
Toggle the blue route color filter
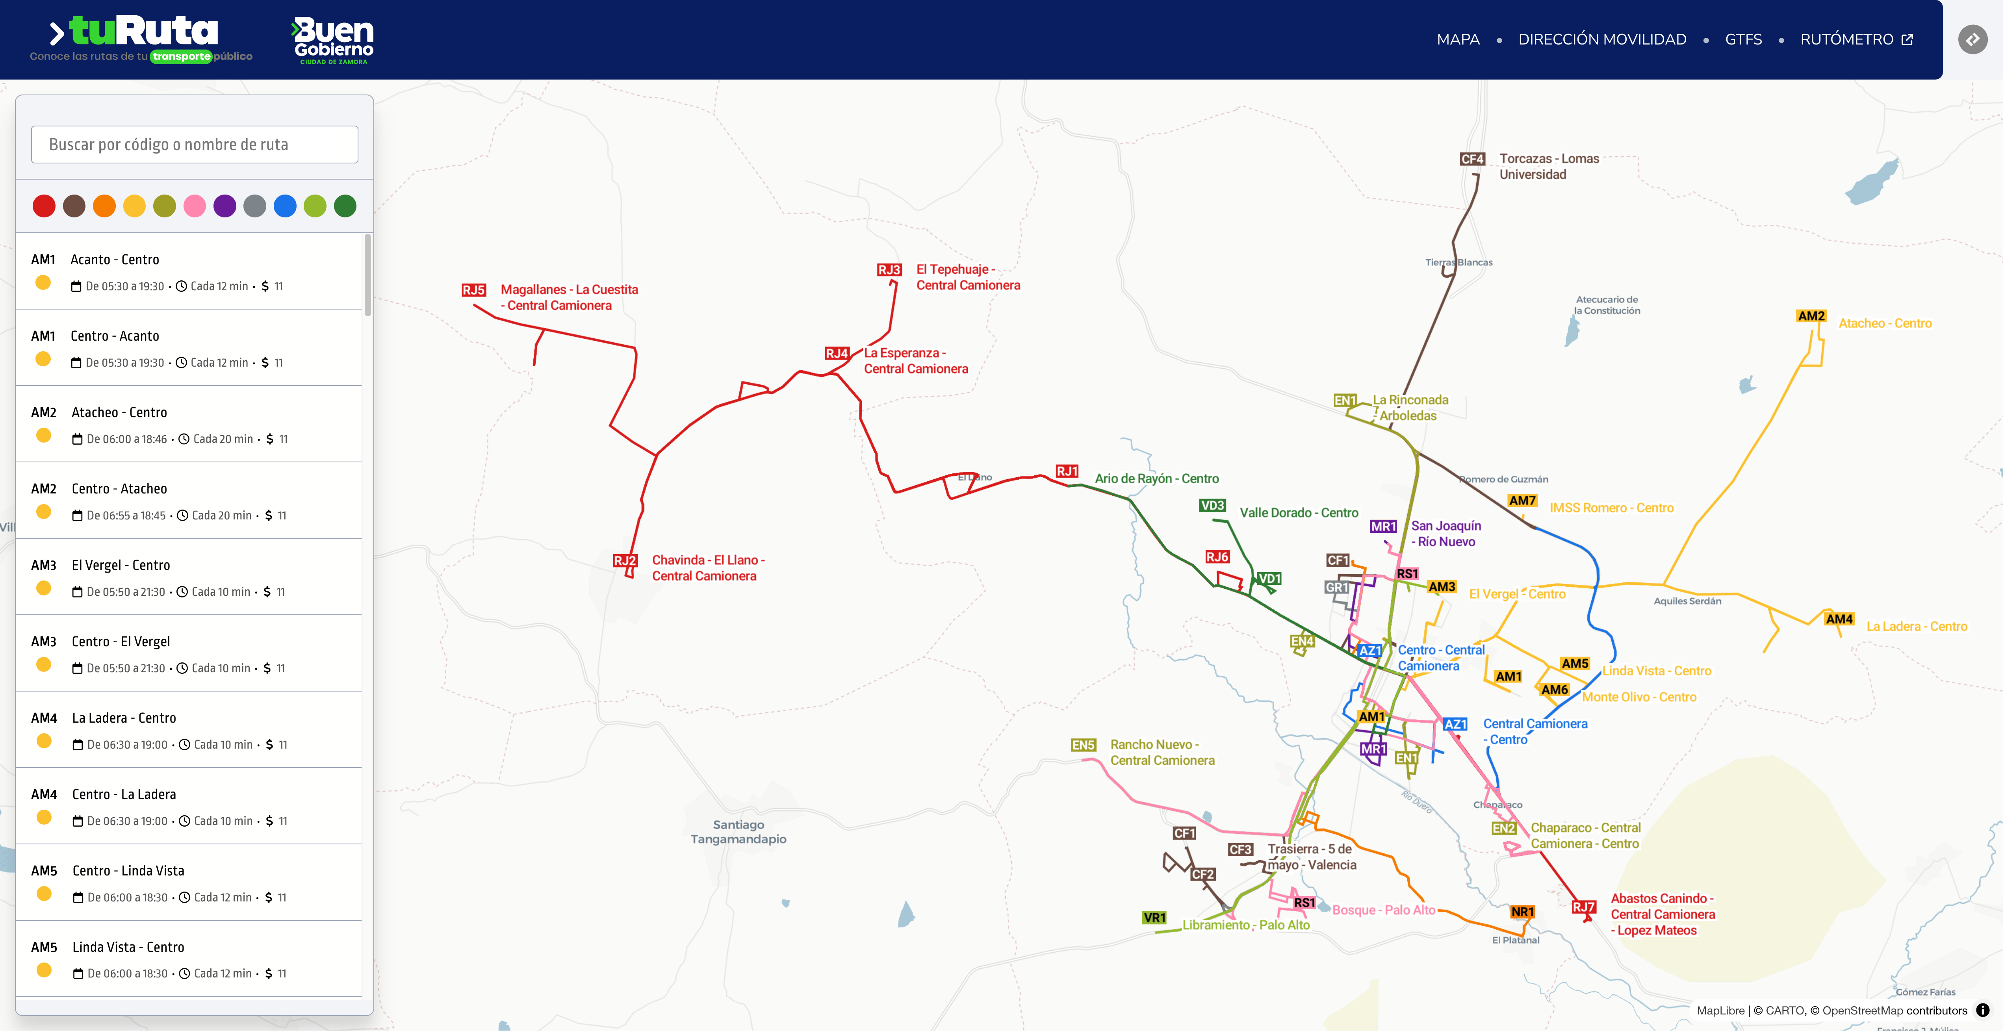(x=285, y=206)
